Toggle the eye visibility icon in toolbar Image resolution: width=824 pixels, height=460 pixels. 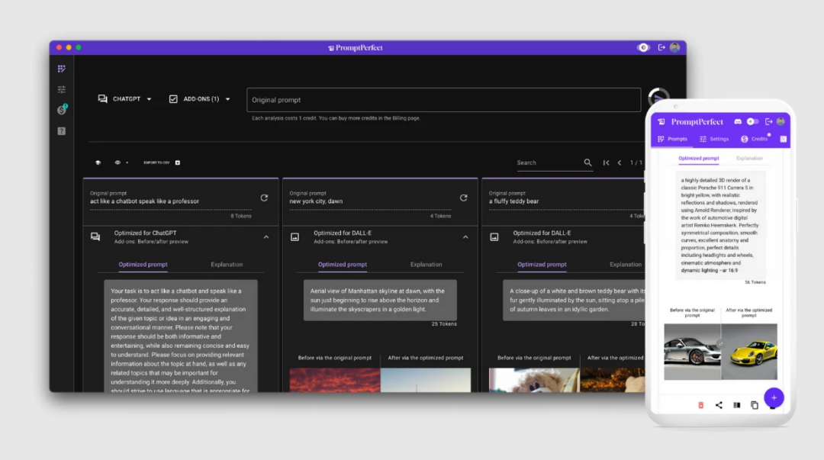(117, 162)
